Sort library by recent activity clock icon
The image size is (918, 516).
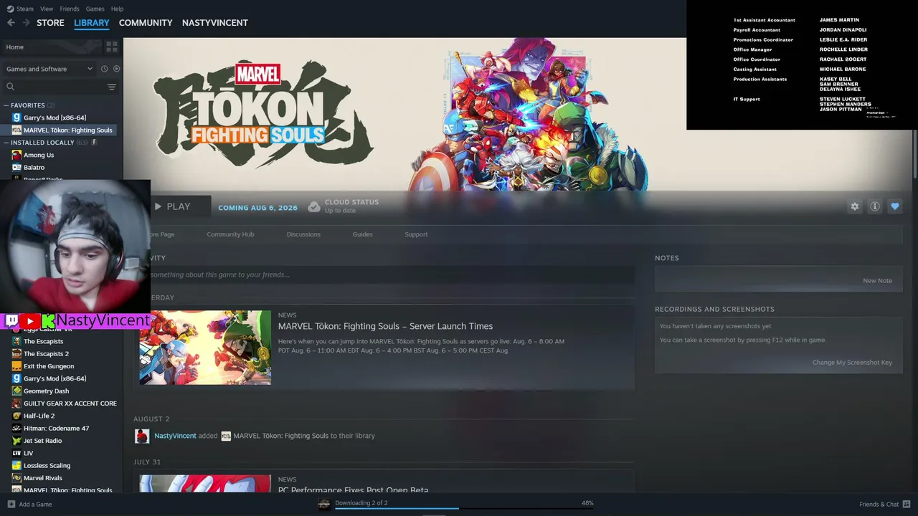pos(104,69)
